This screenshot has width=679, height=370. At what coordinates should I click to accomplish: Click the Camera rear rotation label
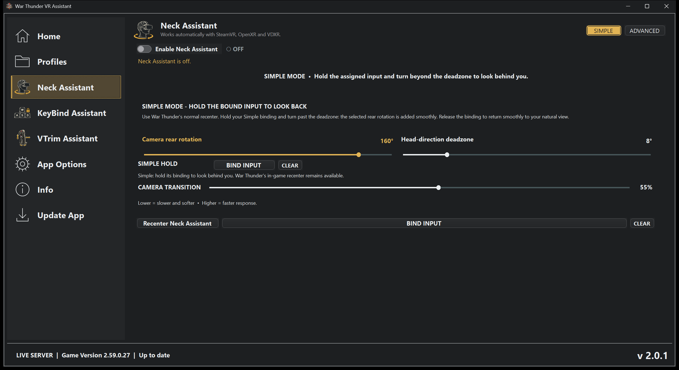point(172,139)
